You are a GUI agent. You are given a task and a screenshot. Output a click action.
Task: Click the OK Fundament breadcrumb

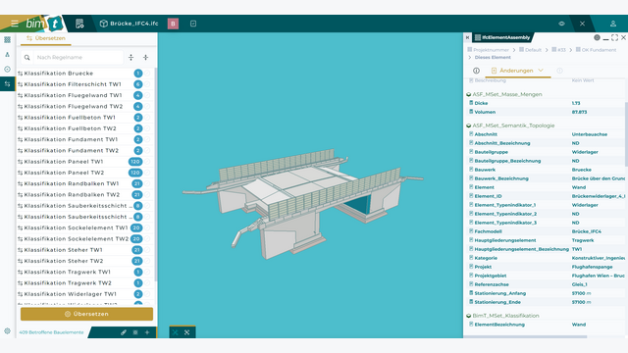(596, 50)
